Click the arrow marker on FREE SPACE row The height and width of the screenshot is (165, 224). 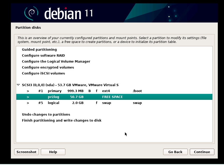[x=28, y=97]
